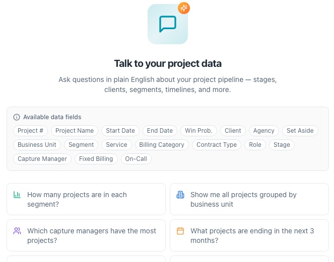Screen dimensions: 334x262
Task: Select the Set Aside chip
Action: click(x=300, y=131)
